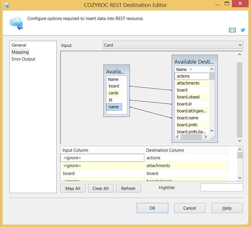Click the Refresh button
Image resolution: width=251 pixels, height=227 pixels.
[x=128, y=188]
